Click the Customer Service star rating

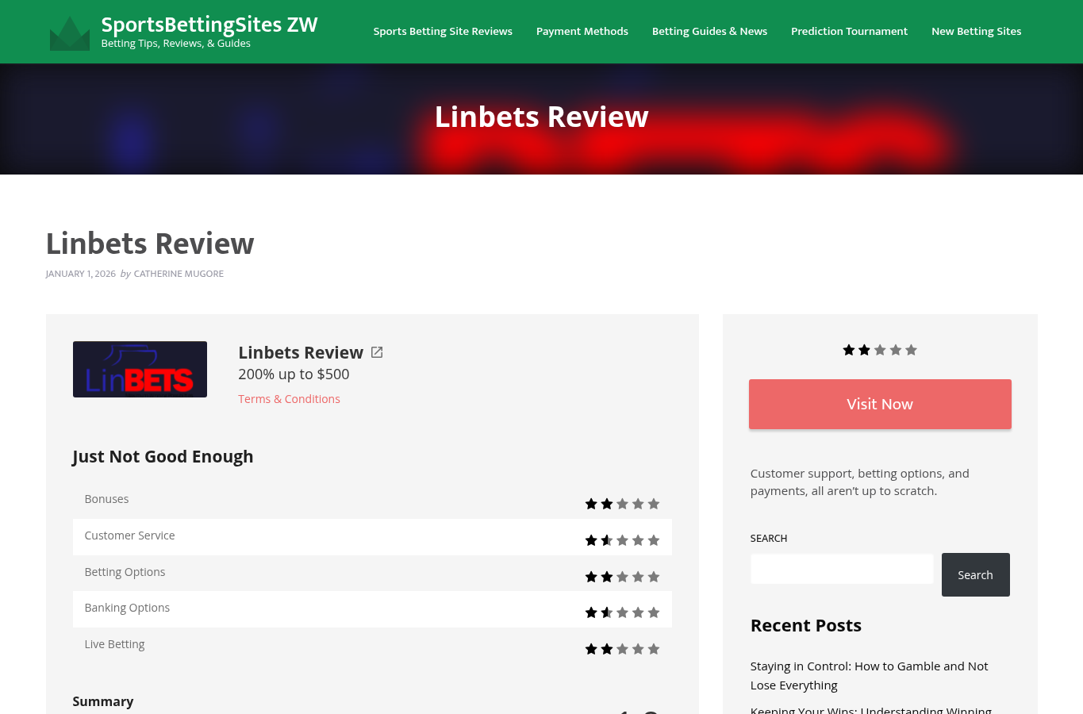pyautogui.click(x=622, y=540)
